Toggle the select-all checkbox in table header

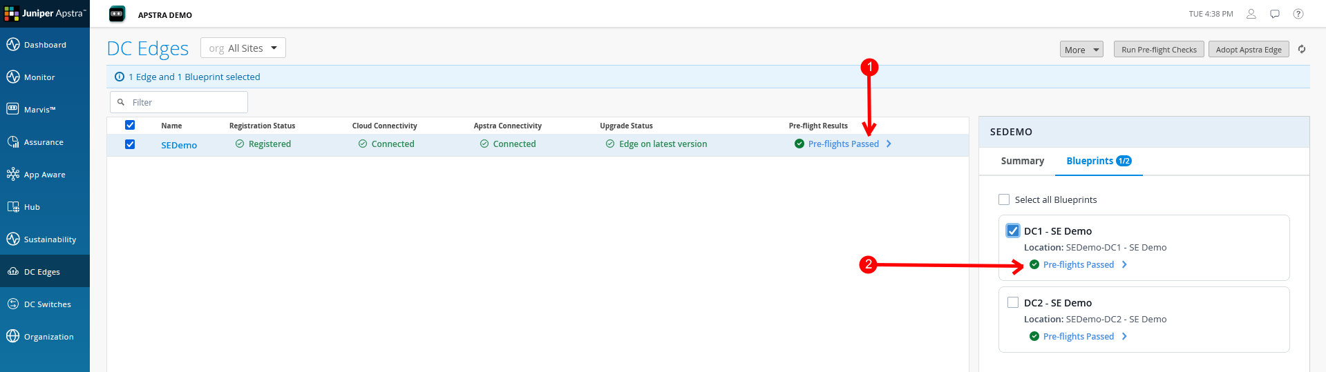click(130, 125)
